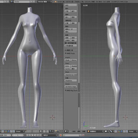Jump to next keyframe in timeline
This screenshot has height=138, width=138.
click(38, 135)
